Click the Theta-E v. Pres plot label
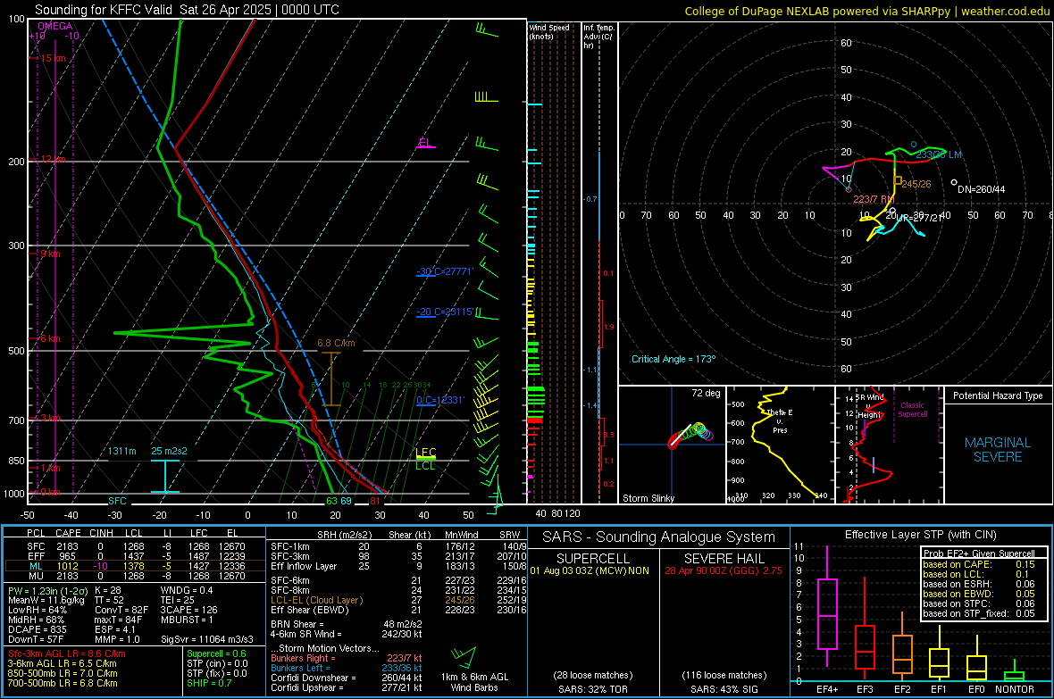This screenshot has height=699, width=1054. click(780, 420)
